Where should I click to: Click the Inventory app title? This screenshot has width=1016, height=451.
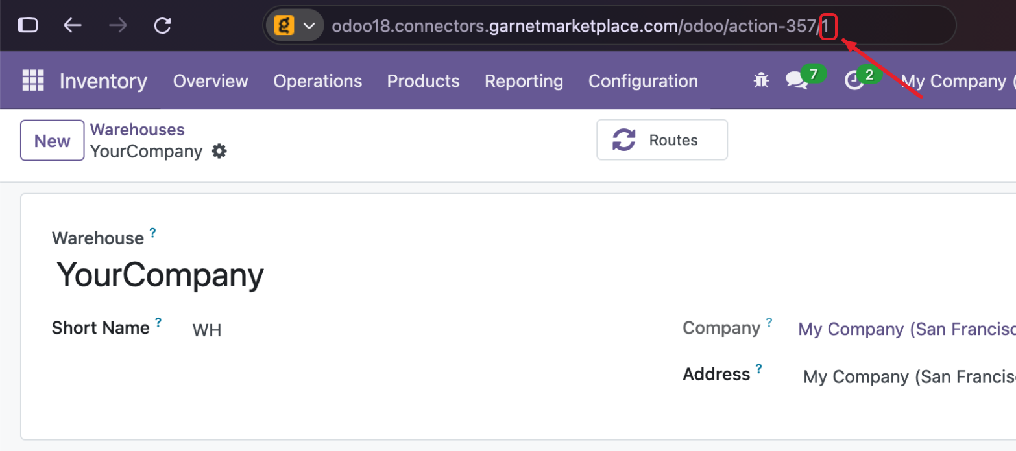coord(103,81)
